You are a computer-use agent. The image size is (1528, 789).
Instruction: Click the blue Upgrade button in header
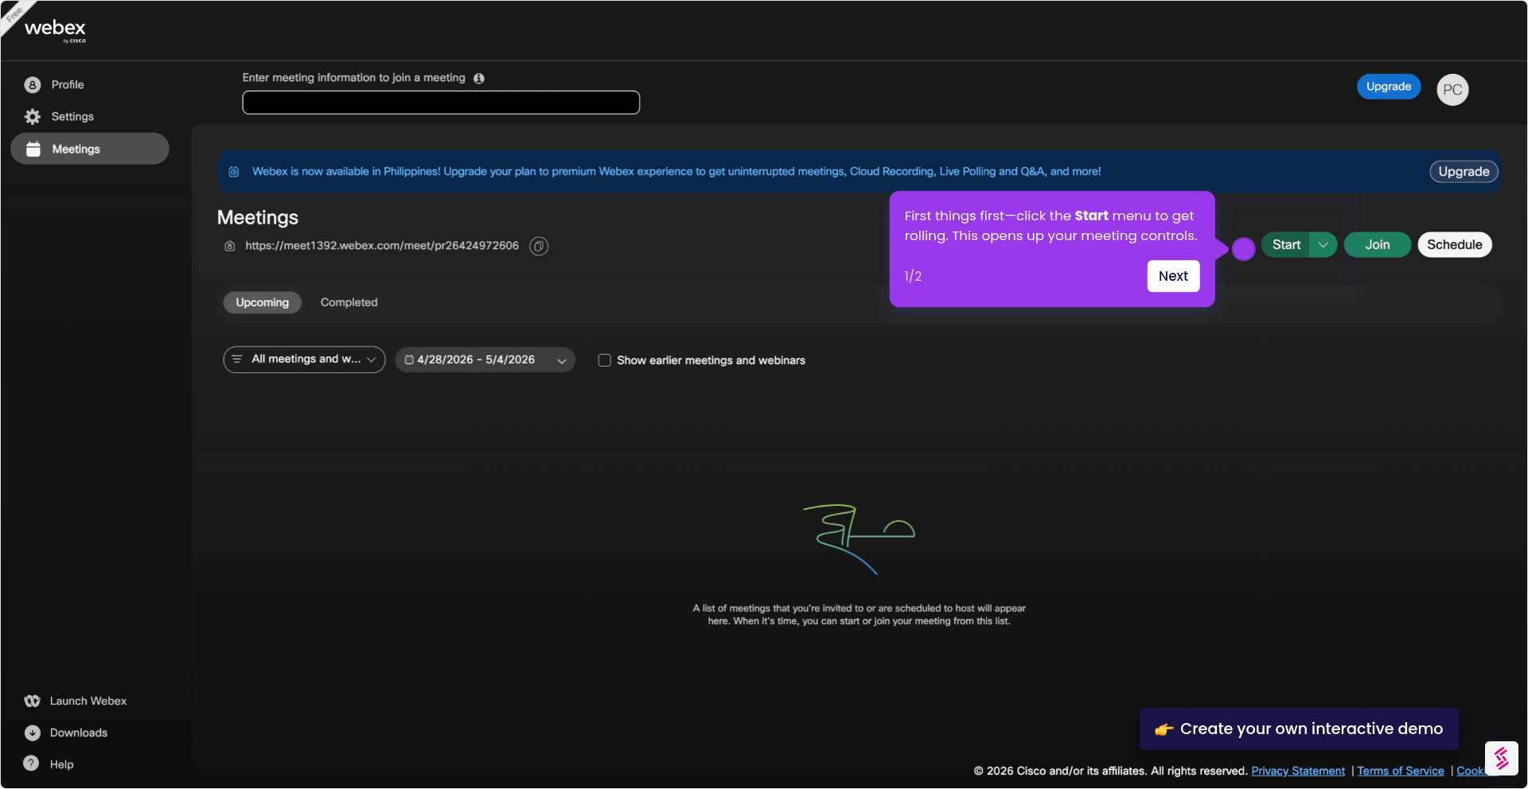1389,87
